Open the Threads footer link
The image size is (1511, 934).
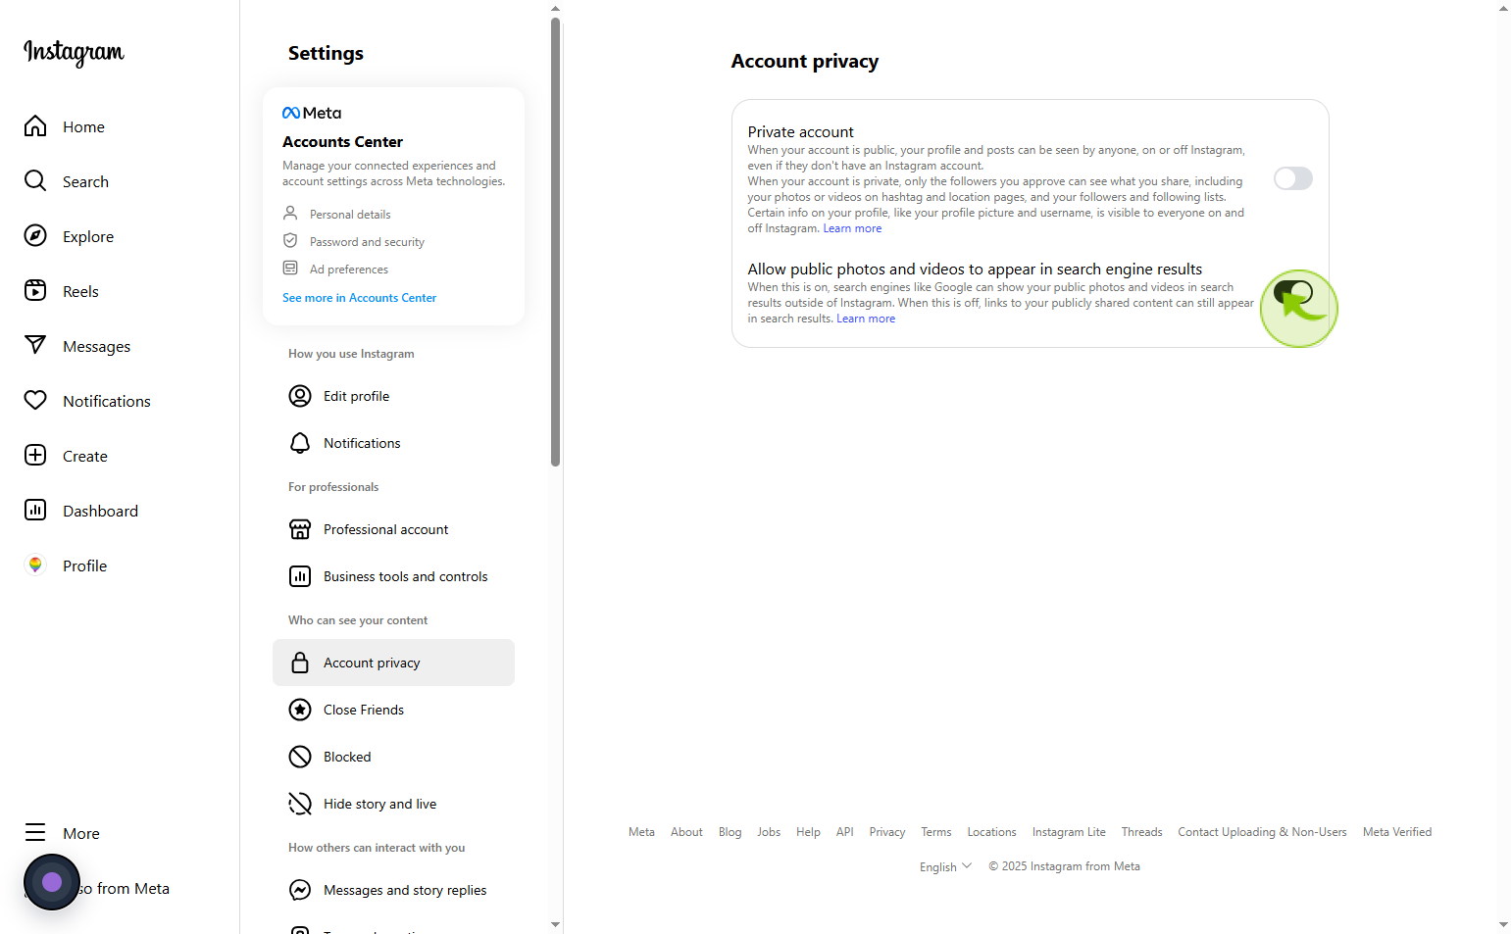point(1141,832)
